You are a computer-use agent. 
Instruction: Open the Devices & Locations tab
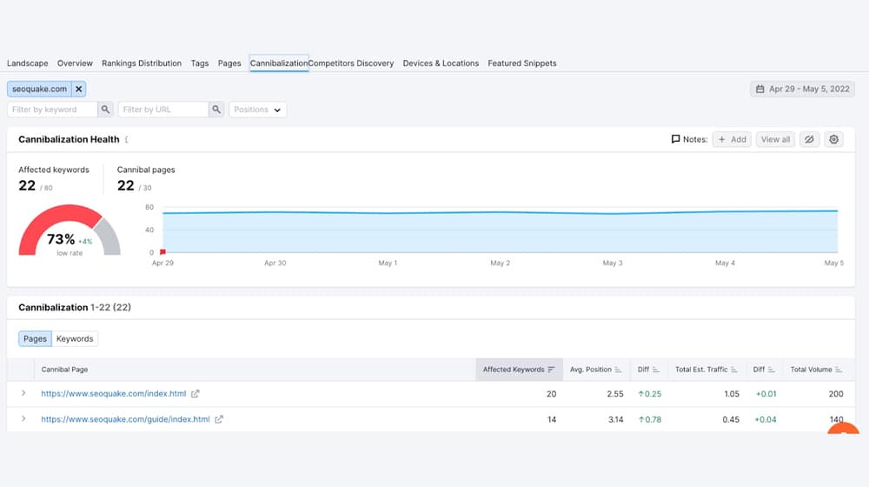tap(441, 63)
